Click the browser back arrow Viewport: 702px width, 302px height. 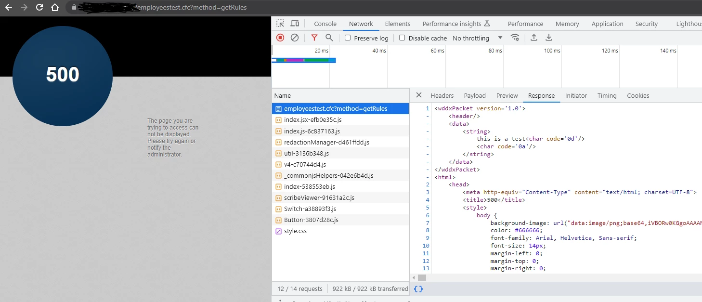pos(9,7)
